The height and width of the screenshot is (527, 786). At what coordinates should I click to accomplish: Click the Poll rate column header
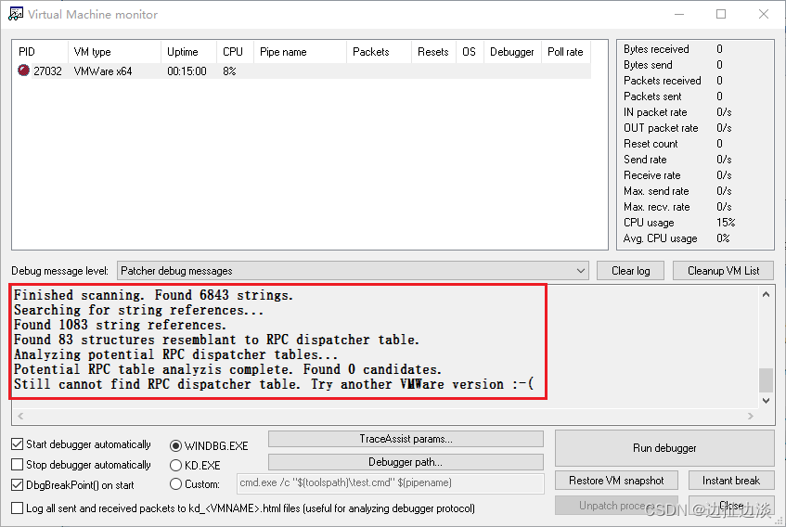click(566, 52)
